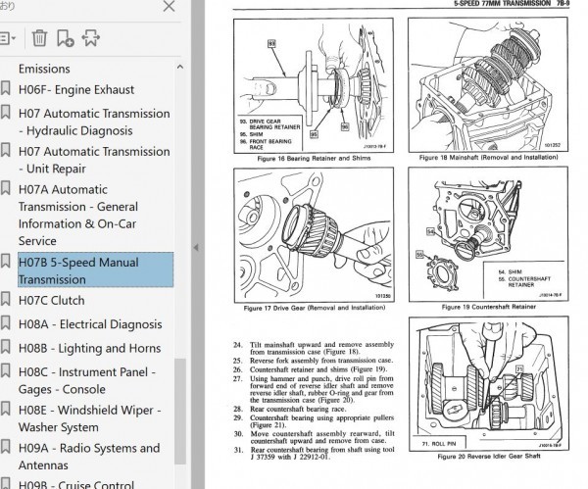The height and width of the screenshot is (489, 588).
Task: Click Figure 19 Countershaft Retainer diagram
Action: [x=488, y=234]
